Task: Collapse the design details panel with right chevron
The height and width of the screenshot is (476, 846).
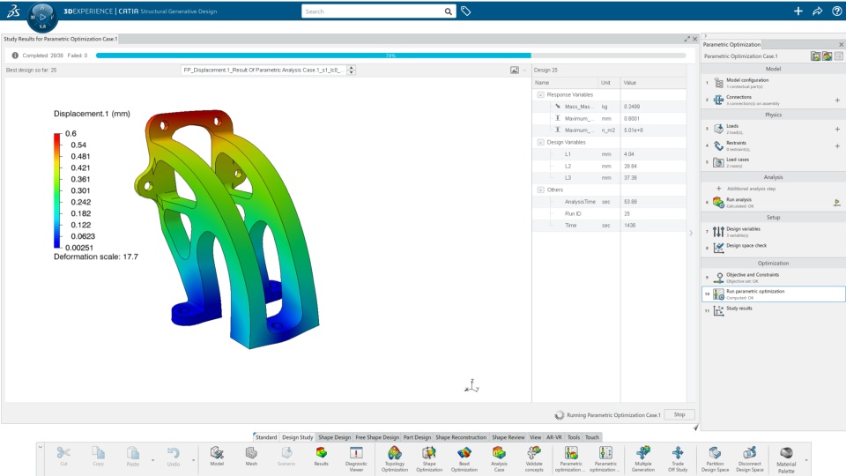Action: [x=691, y=233]
